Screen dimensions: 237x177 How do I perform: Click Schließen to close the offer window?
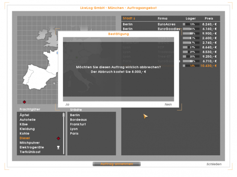214,164
